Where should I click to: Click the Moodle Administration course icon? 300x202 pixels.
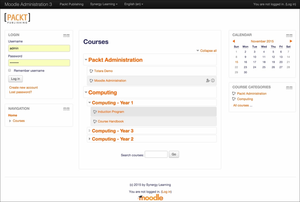pos(91,81)
